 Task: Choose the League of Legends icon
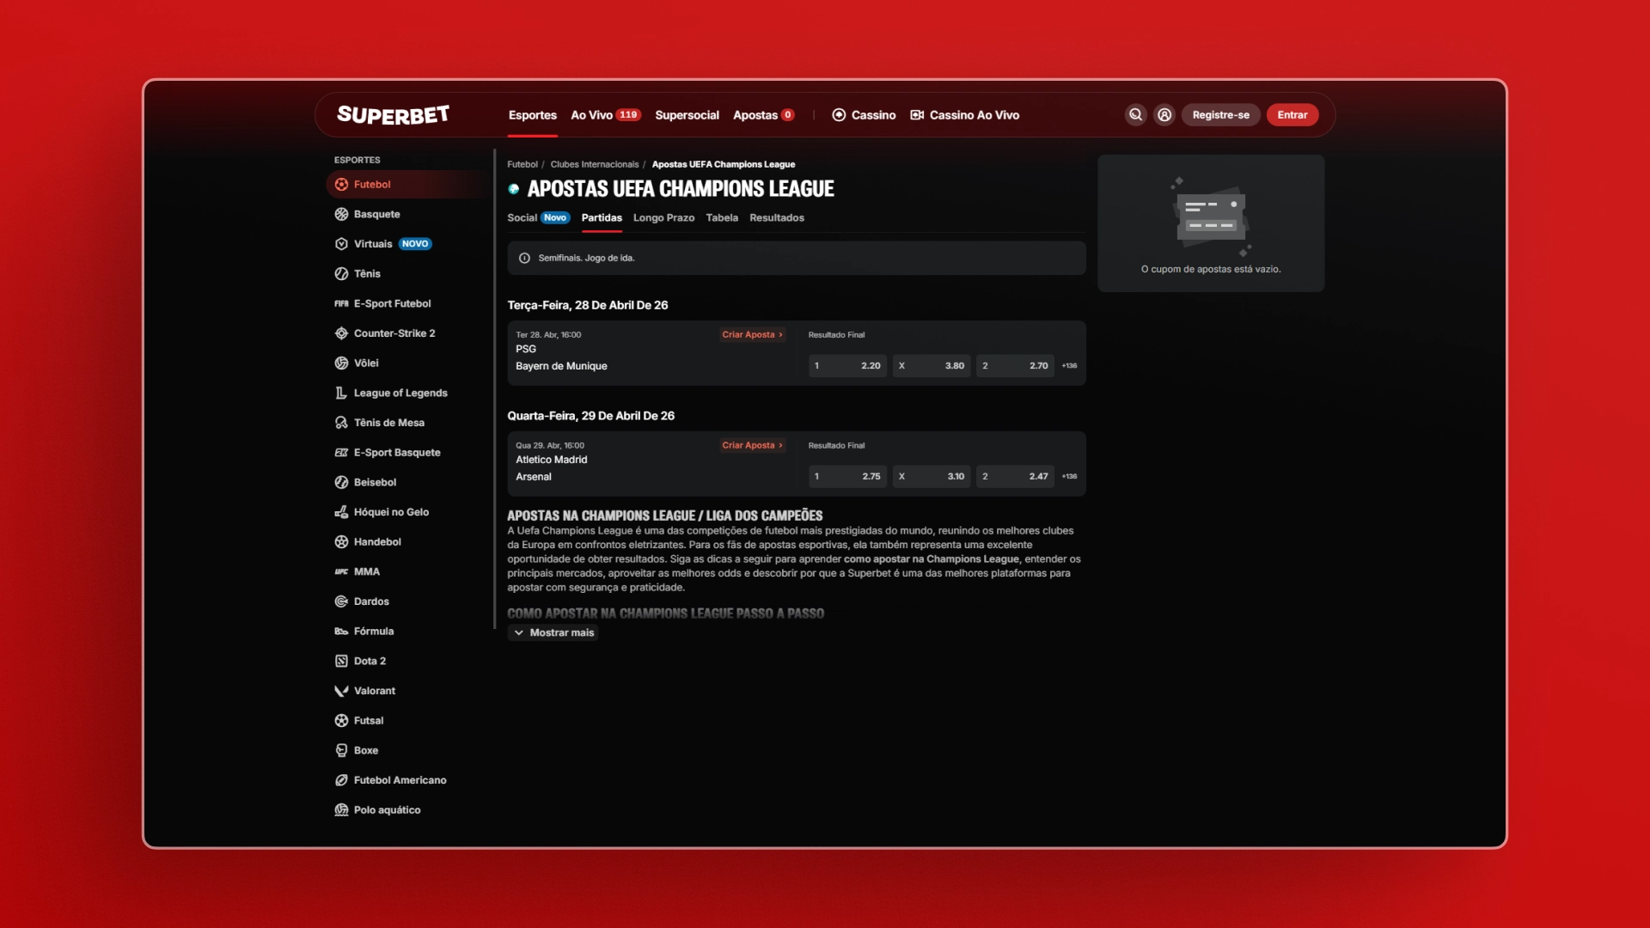coord(341,393)
